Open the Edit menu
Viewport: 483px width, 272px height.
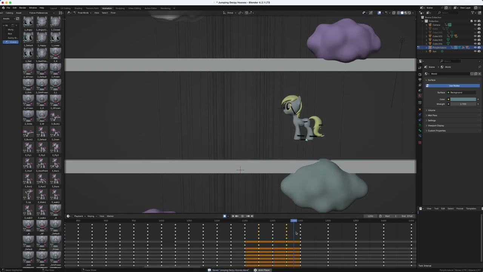click(15, 8)
